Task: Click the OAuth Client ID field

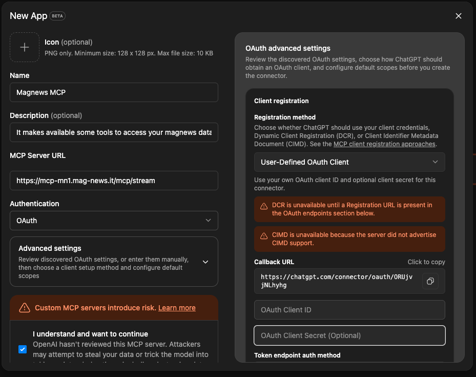Action: tap(349, 310)
